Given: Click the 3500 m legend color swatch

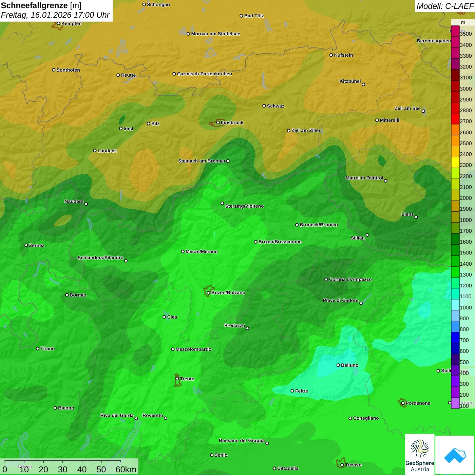Looking at the screenshot, I should pyautogui.click(x=455, y=31).
